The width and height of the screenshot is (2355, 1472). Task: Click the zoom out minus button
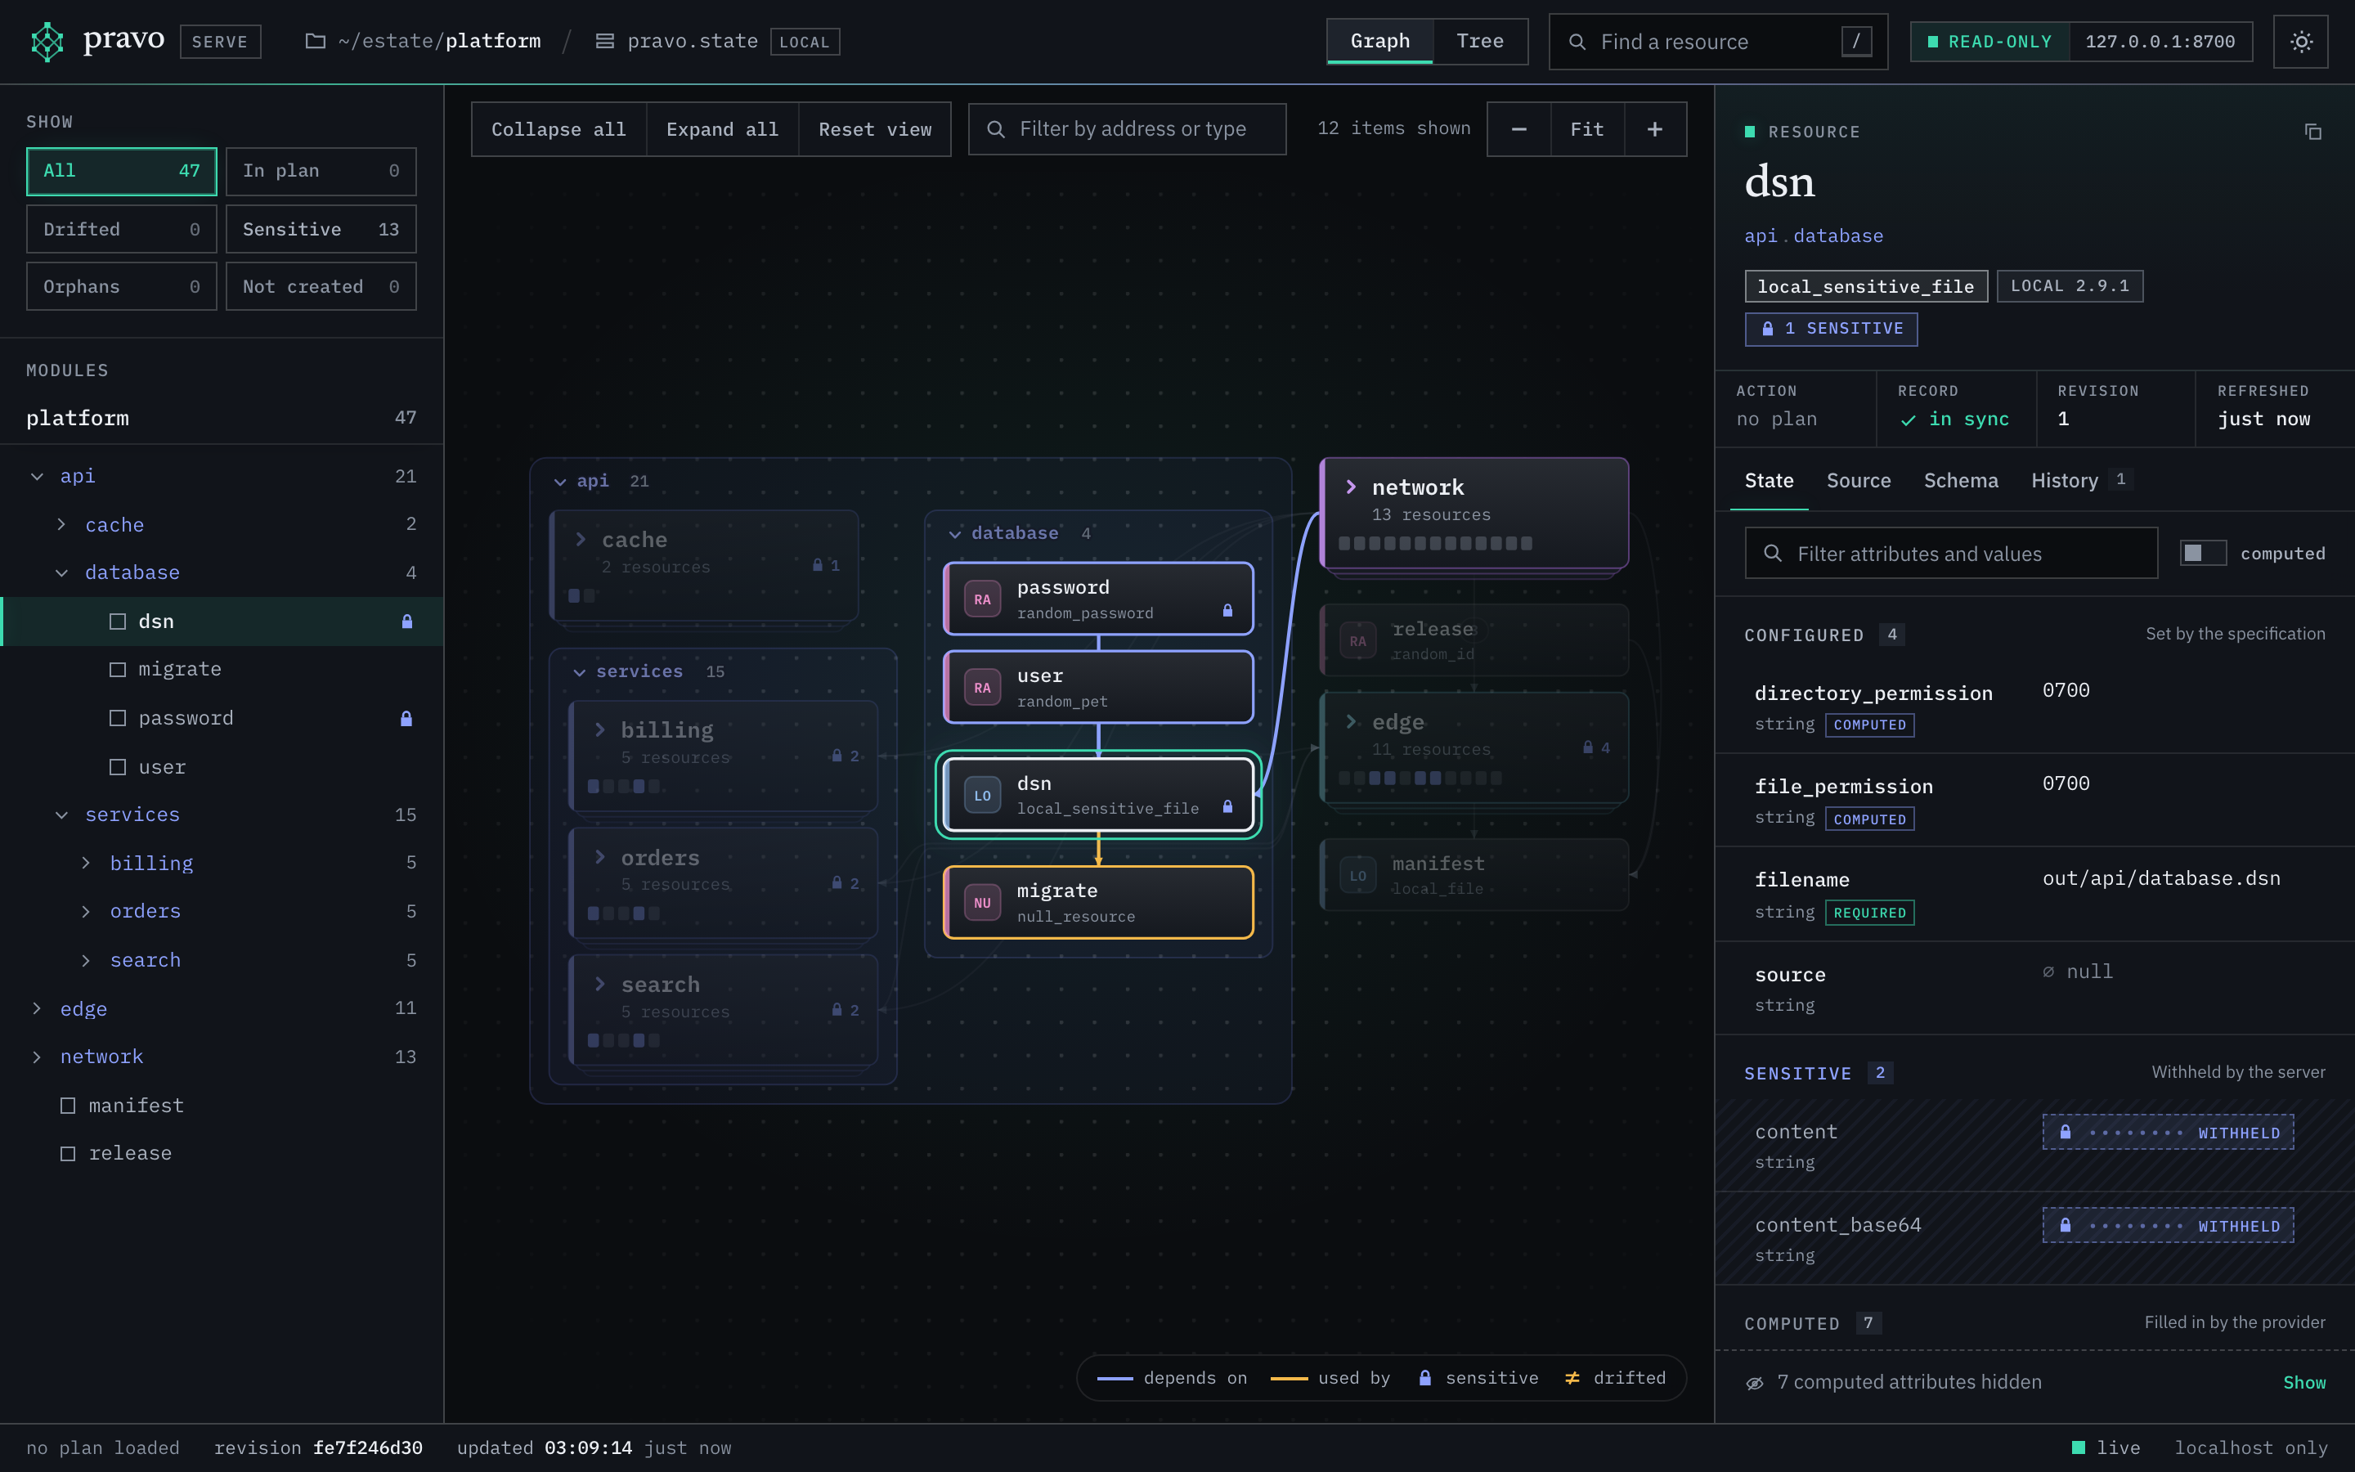click(1519, 129)
